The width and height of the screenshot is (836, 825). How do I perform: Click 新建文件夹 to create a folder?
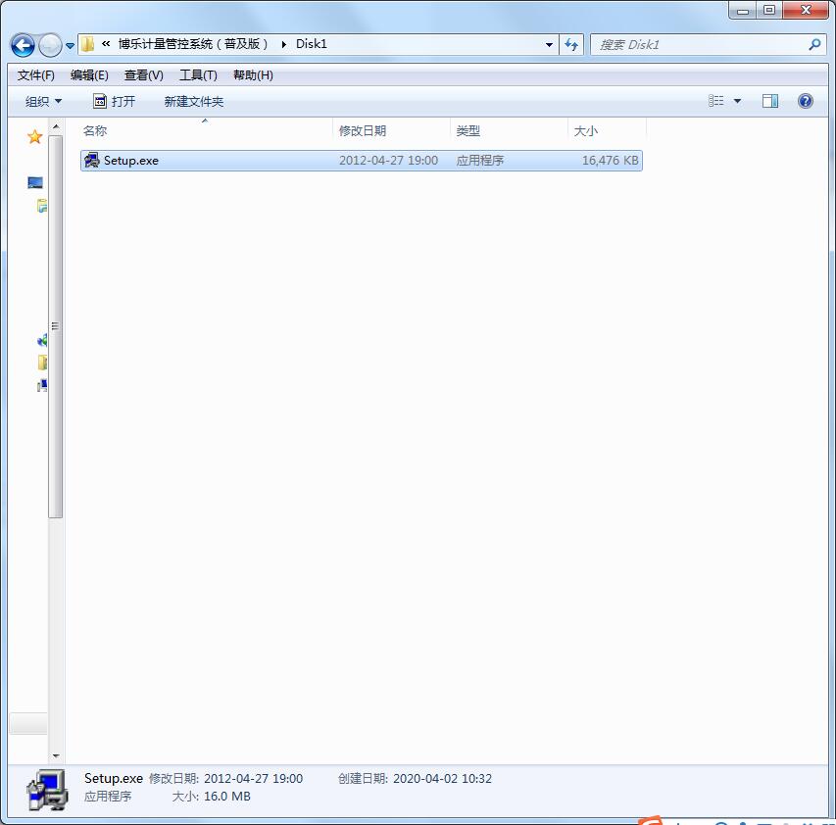coord(194,101)
